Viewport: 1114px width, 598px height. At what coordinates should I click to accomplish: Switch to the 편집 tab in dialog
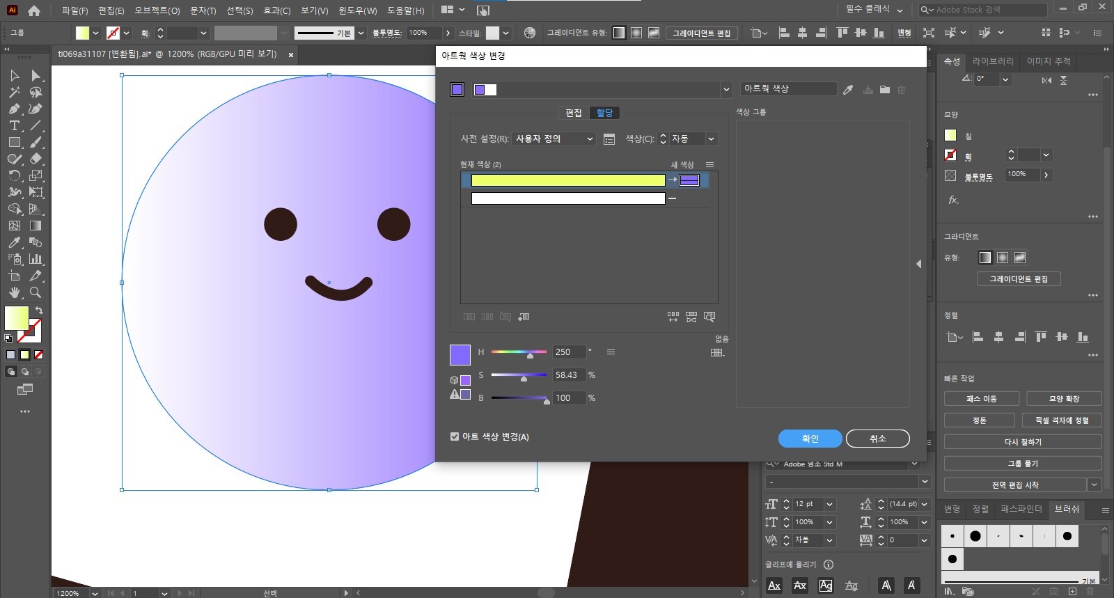click(574, 113)
